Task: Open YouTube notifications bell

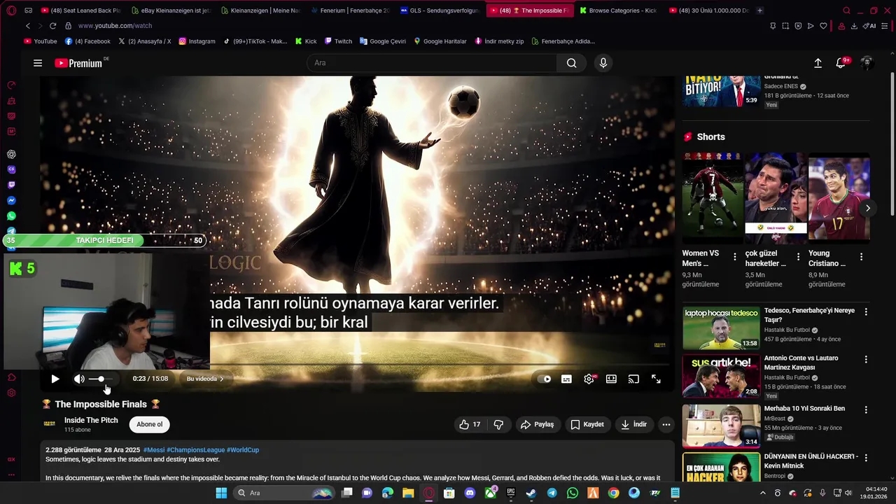Action: [841, 63]
